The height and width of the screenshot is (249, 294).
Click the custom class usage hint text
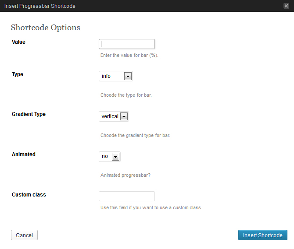click(151, 207)
